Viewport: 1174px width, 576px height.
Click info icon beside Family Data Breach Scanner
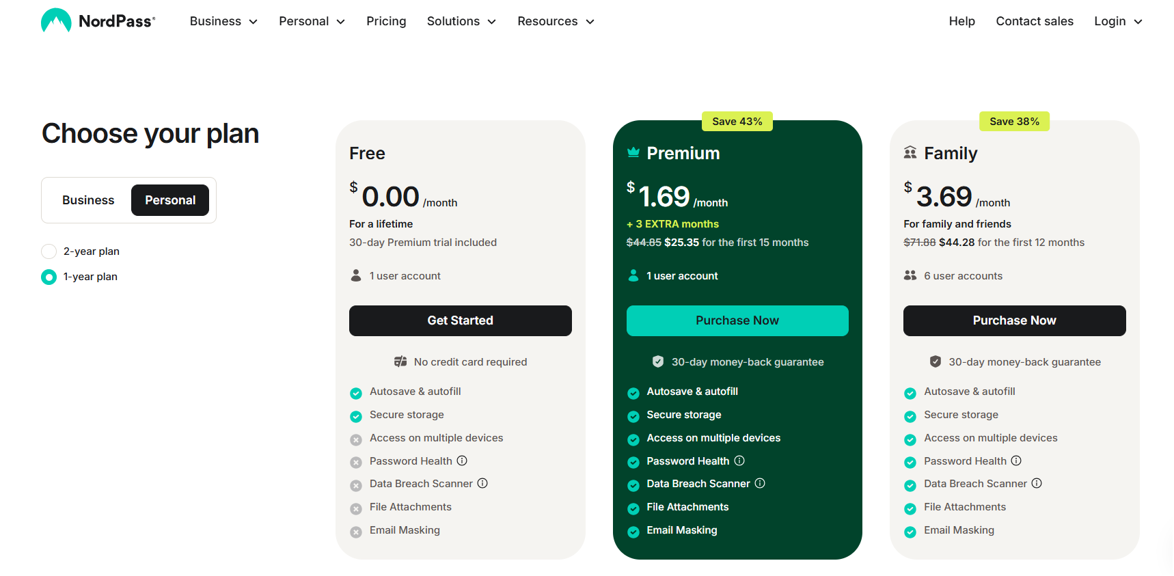click(x=1037, y=483)
